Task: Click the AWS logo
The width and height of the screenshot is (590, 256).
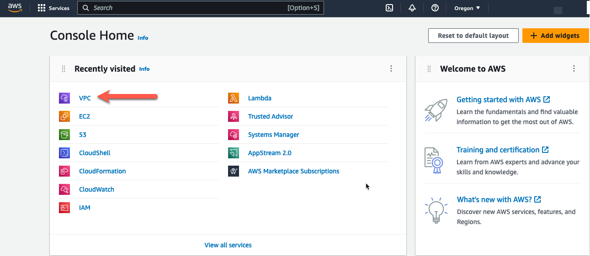Action: click(15, 8)
